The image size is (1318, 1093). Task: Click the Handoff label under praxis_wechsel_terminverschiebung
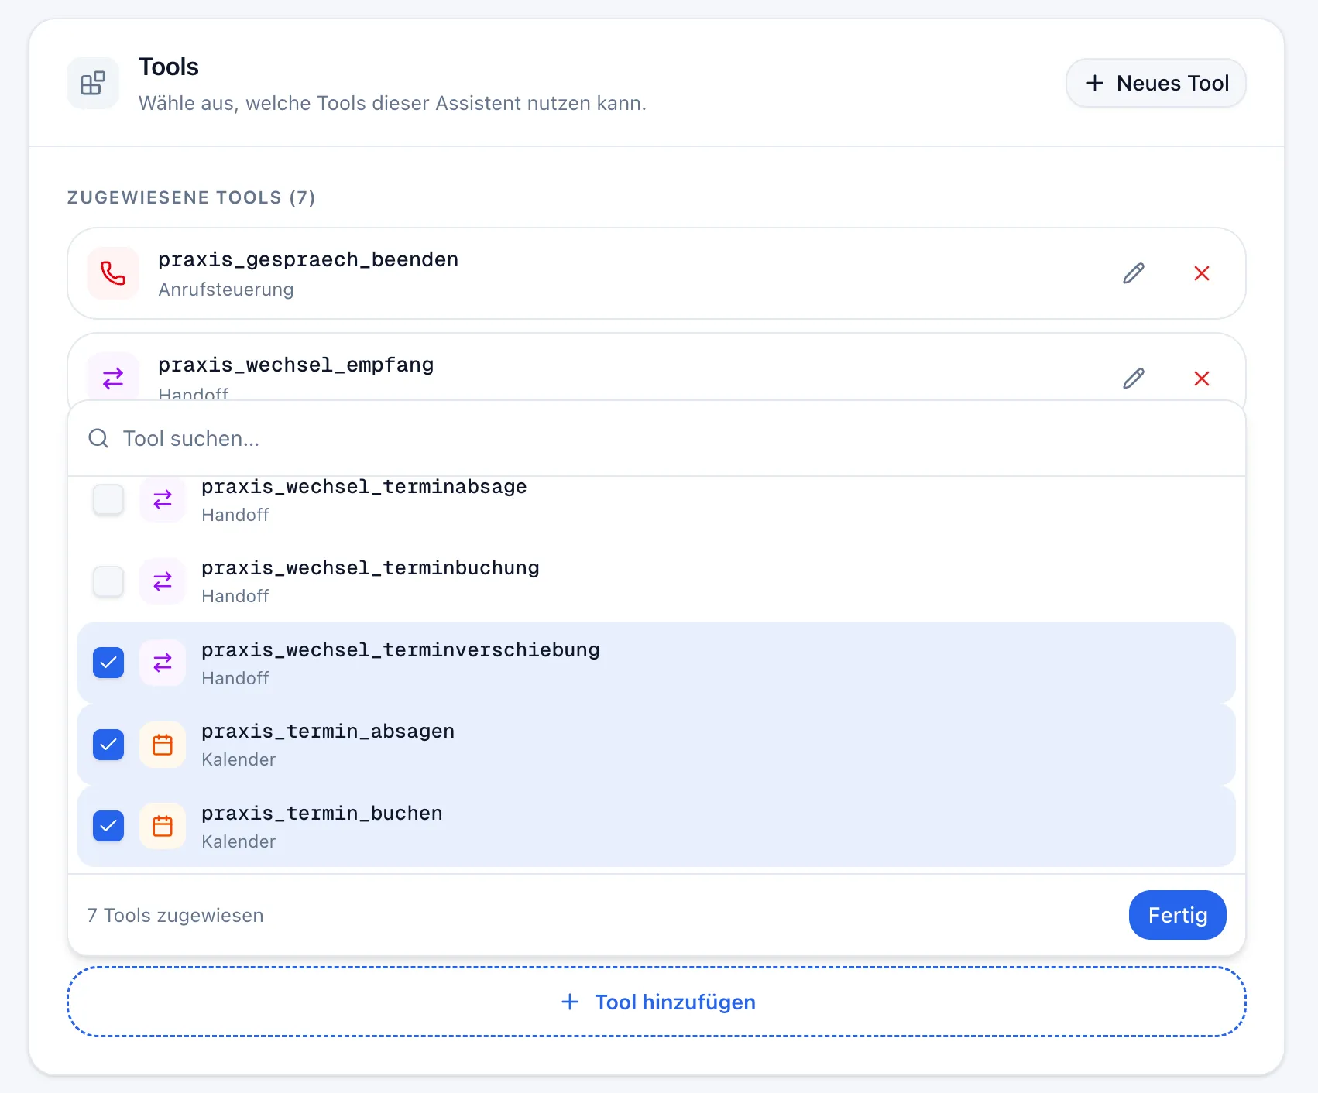pos(235,678)
